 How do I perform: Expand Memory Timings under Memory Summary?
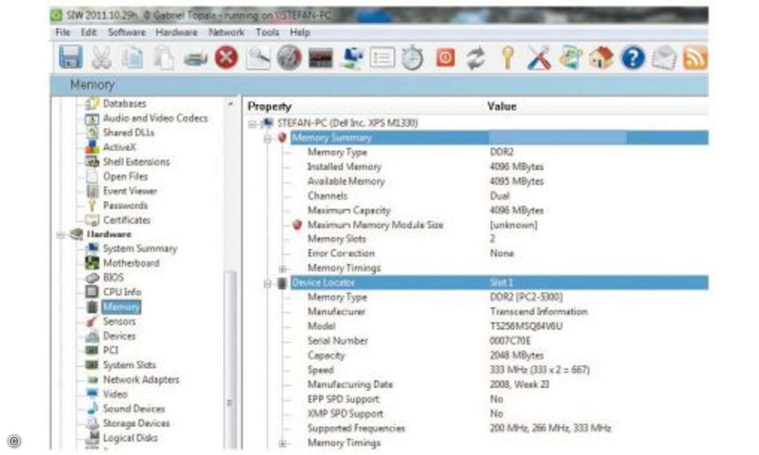click(x=283, y=269)
